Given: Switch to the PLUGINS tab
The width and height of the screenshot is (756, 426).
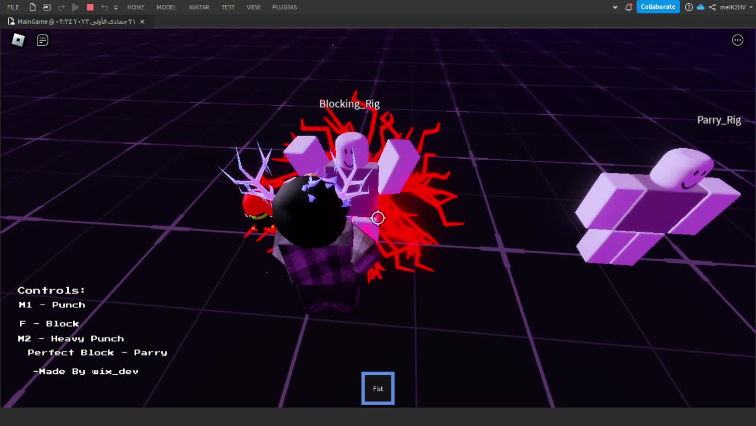Looking at the screenshot, I should tap(284, 7).
